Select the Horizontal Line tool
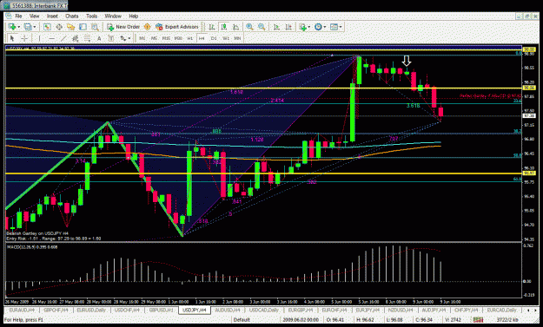 click(x=51, y=38)
